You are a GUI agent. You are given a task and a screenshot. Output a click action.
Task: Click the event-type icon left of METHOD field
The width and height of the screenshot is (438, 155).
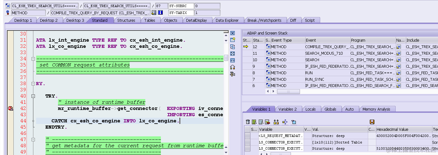[x=8, y=13]
